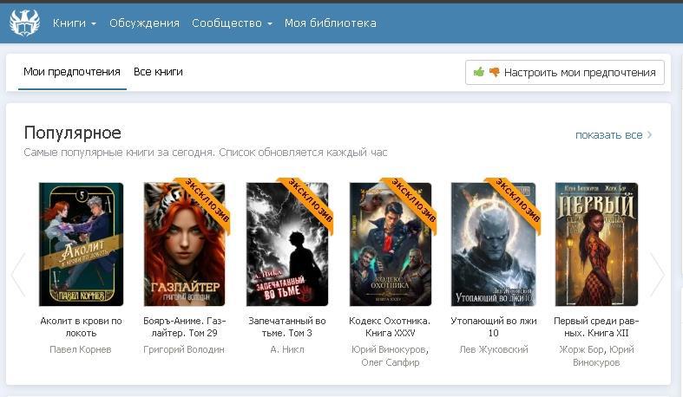Open the Газлайтер book cover
Viewport: 683px width, 397px height.
[184, 244]
